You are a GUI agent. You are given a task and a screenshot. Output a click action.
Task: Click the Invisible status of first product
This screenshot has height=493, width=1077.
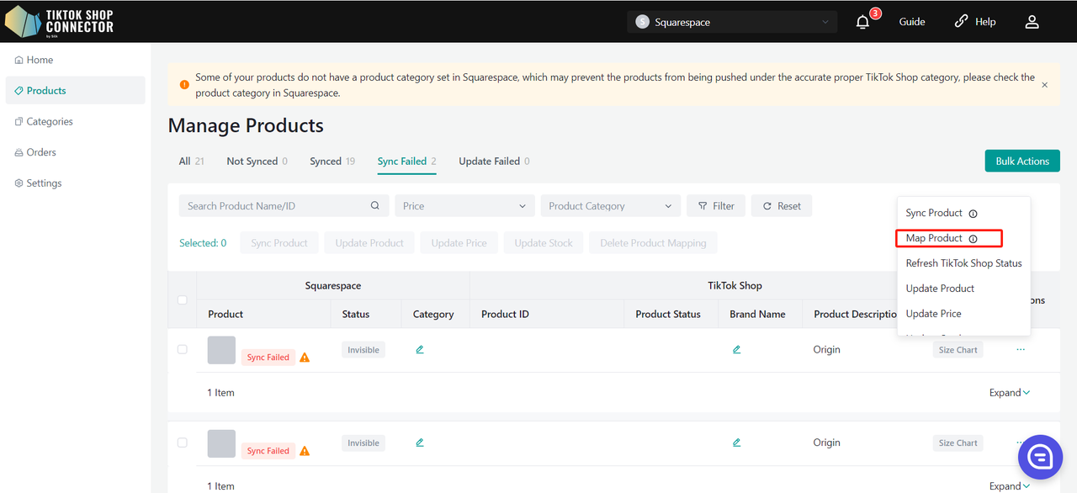(x=363, y=350)
